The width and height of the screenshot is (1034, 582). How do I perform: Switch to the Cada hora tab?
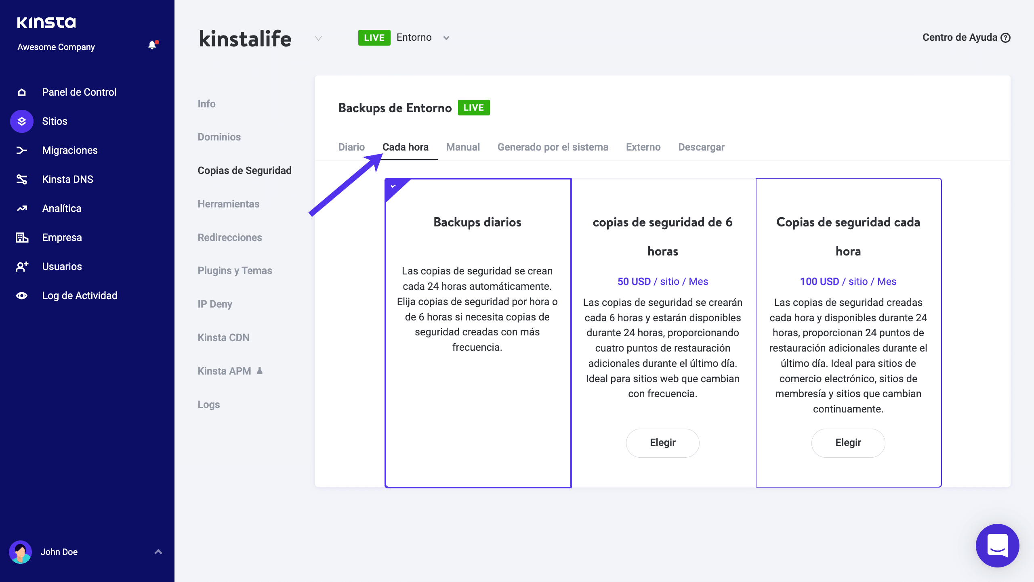[x=406, y=147]
